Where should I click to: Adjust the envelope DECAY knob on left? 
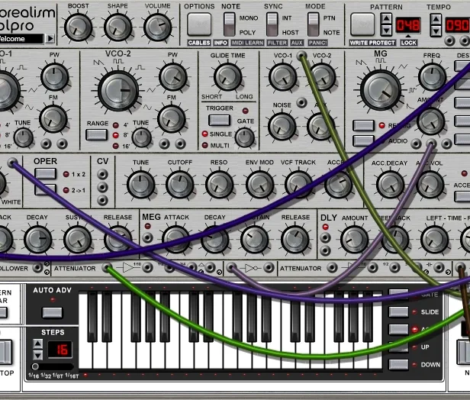38,240
